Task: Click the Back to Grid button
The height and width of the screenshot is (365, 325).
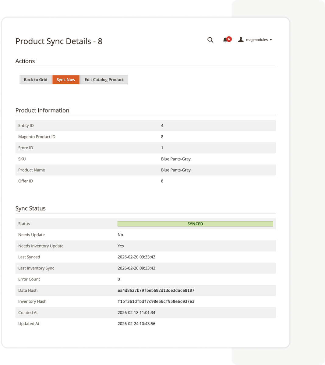Action: tap(35, 79)
